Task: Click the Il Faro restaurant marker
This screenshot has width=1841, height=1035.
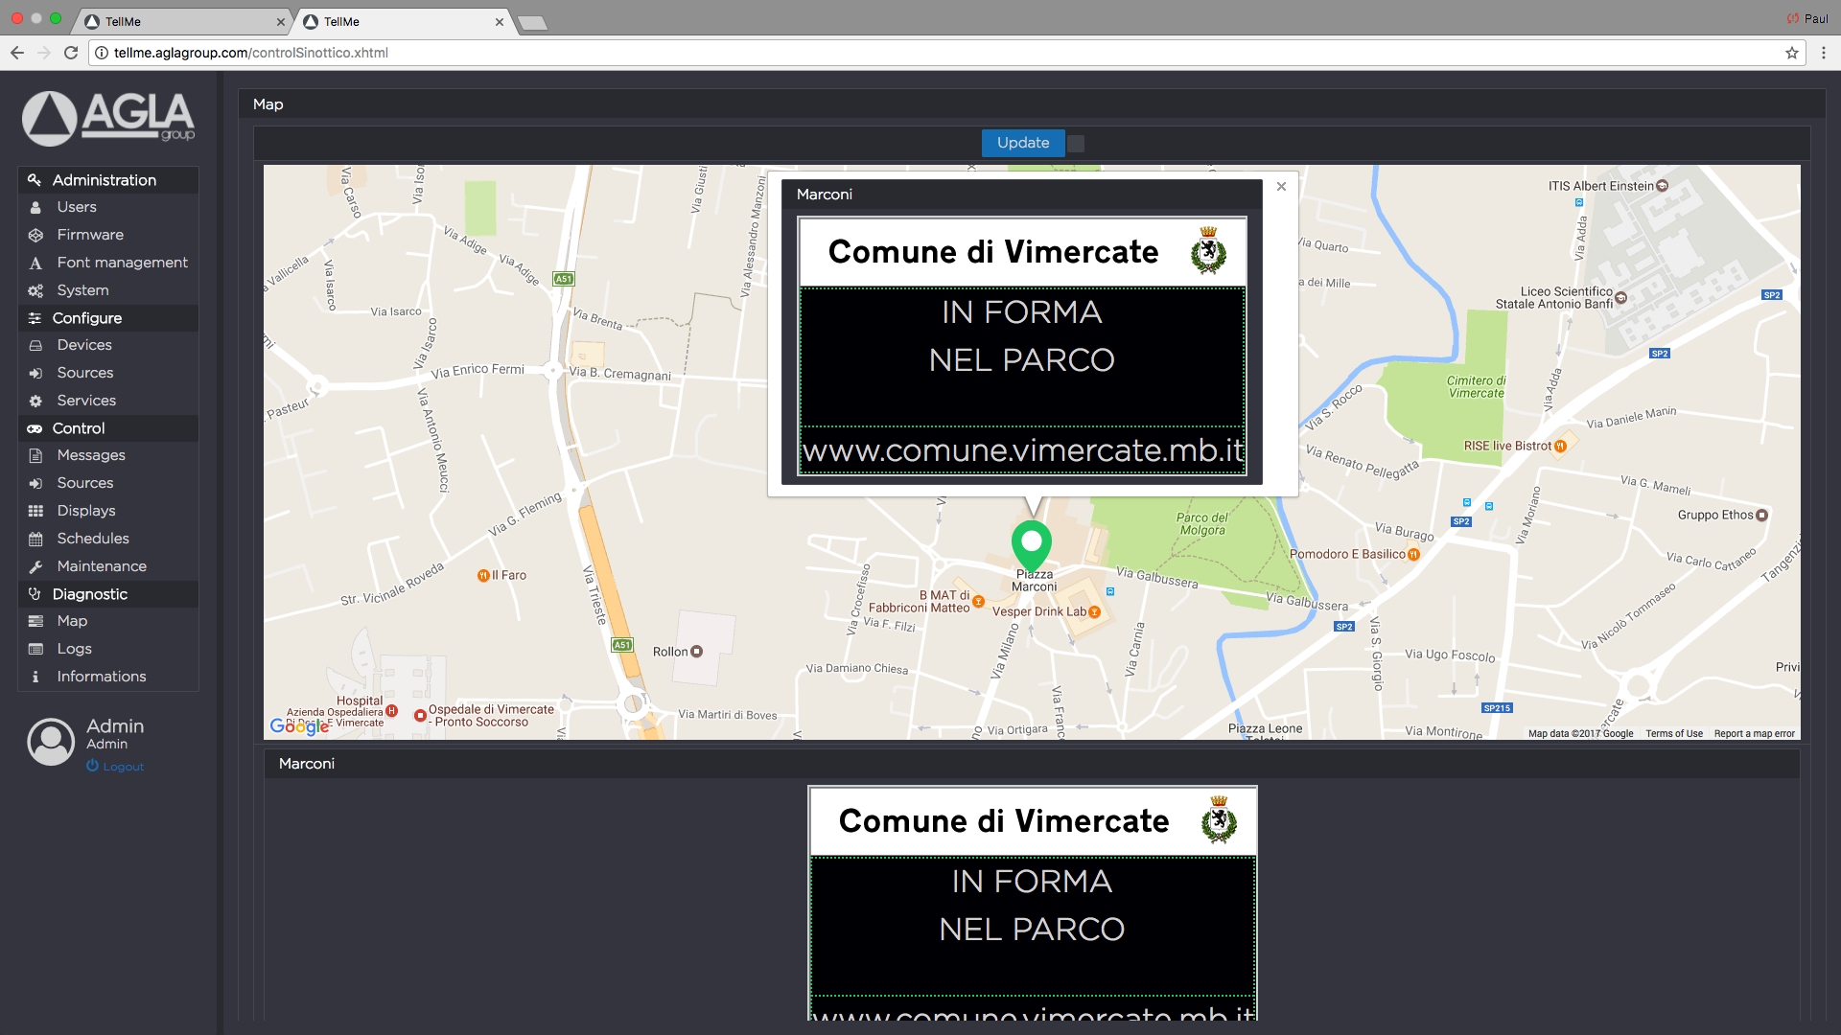Action: coord(483,576)
